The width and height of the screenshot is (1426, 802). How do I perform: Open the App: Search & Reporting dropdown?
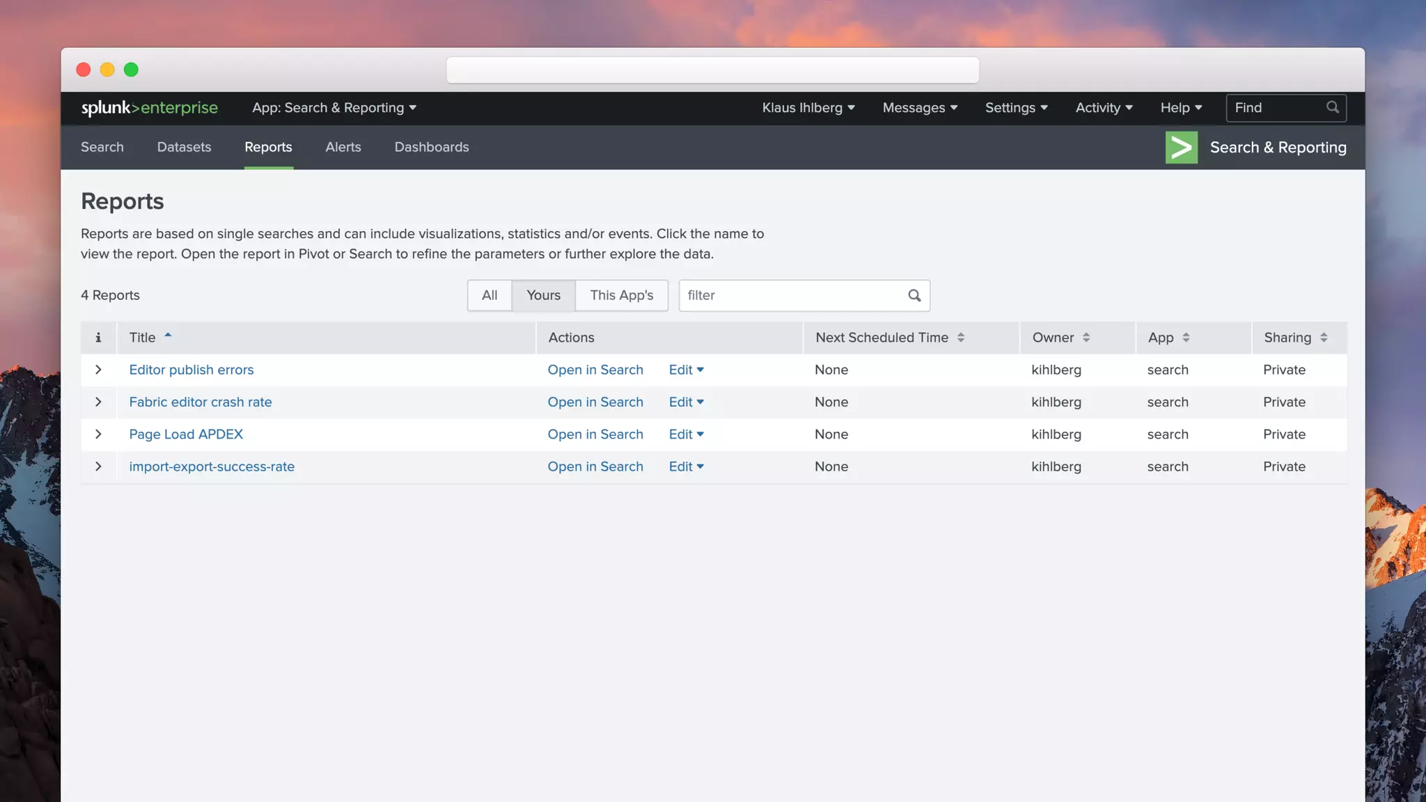(334, 108)
